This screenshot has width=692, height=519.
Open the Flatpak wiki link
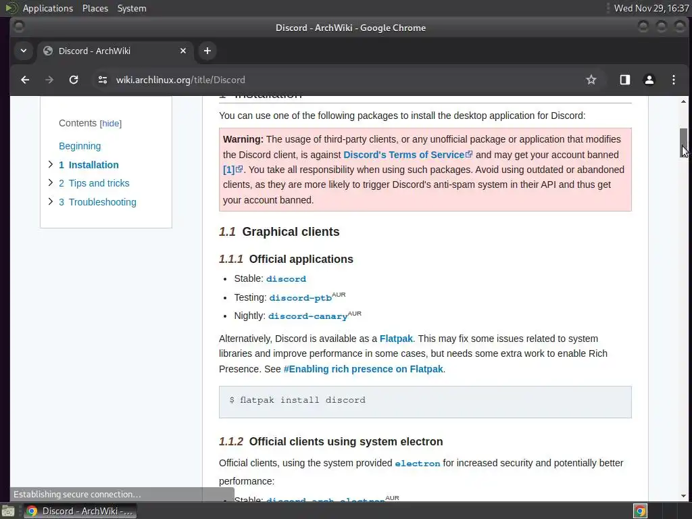[x=396, y=339]
